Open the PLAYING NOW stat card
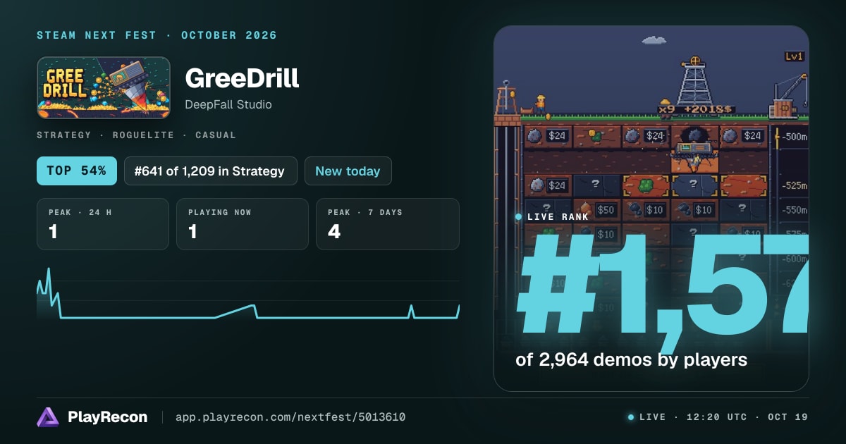The width and height of the screenshot is (846, 444). click(243, 224)
